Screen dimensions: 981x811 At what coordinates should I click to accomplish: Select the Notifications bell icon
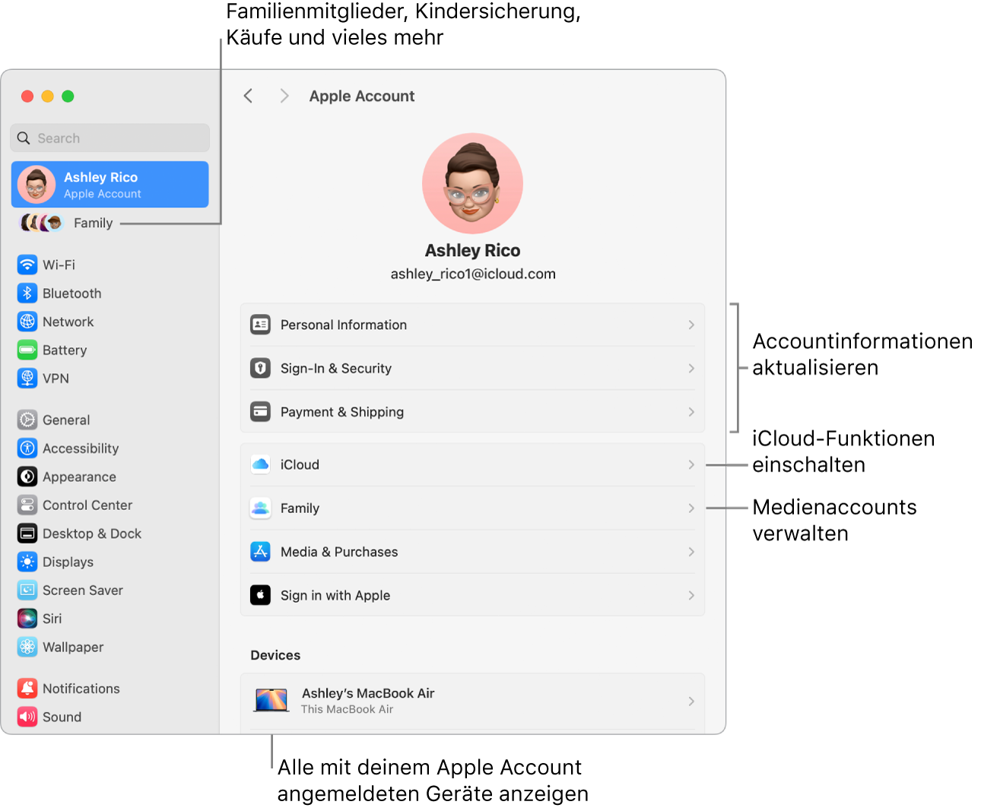27,689
